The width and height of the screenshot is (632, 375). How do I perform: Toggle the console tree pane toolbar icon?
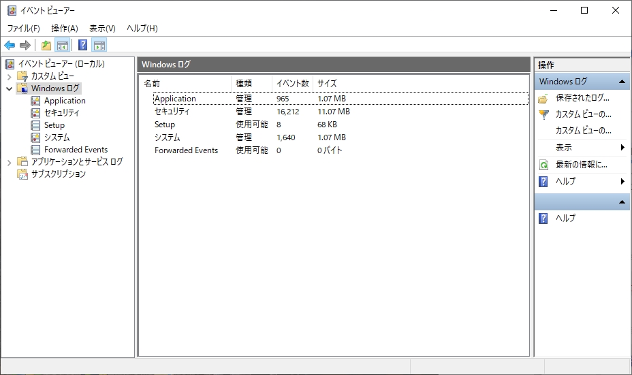pos(63,45)
